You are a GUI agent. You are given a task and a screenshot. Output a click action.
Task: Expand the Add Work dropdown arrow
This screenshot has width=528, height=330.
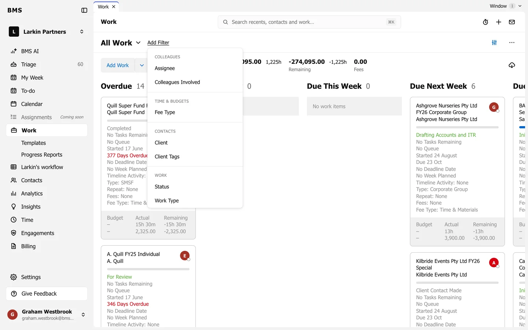(x=142, y=65)
